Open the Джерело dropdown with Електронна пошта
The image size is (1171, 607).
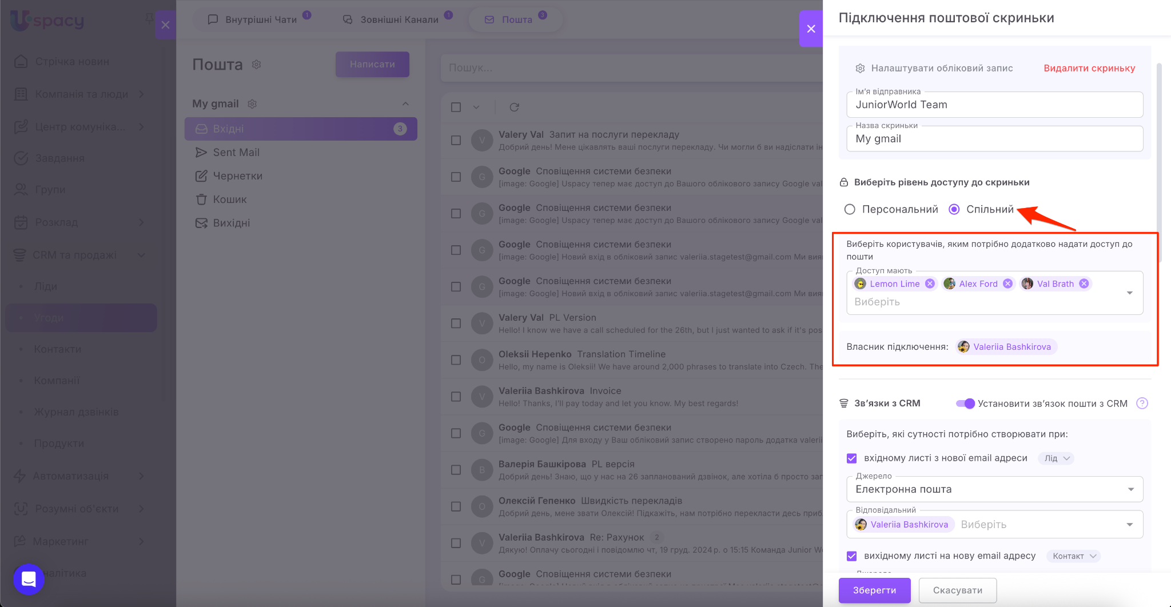pyautogui.click(x=994, y=489)
